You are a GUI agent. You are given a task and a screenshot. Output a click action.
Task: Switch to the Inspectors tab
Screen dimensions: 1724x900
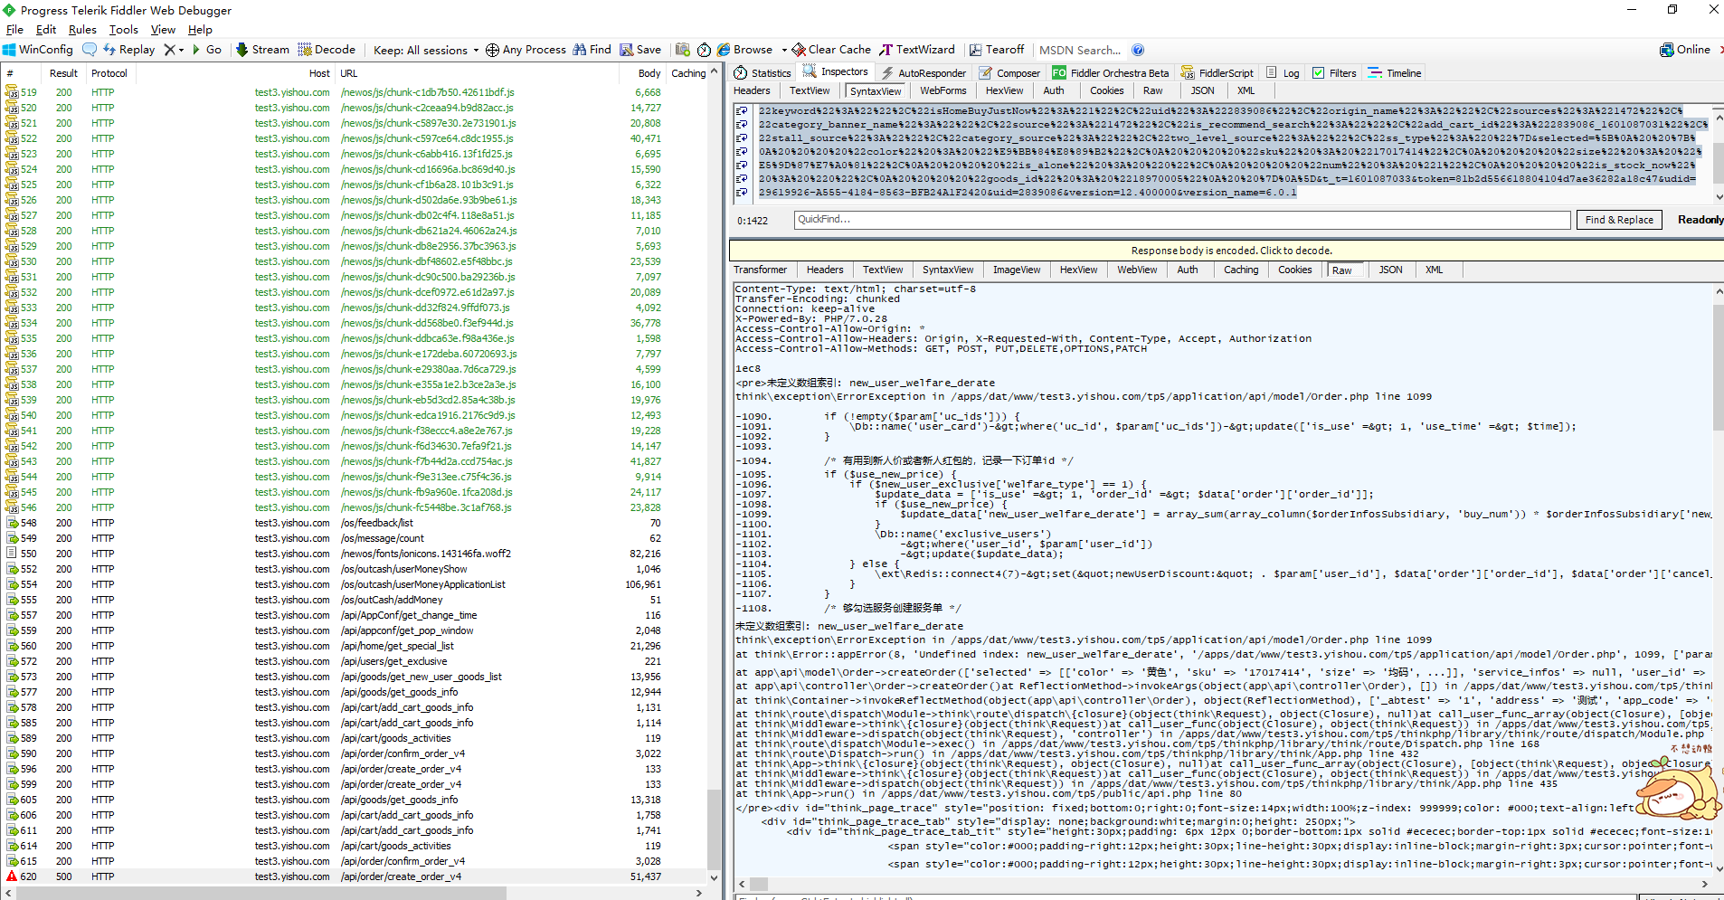pyautogui.click(x=836, y=71)
